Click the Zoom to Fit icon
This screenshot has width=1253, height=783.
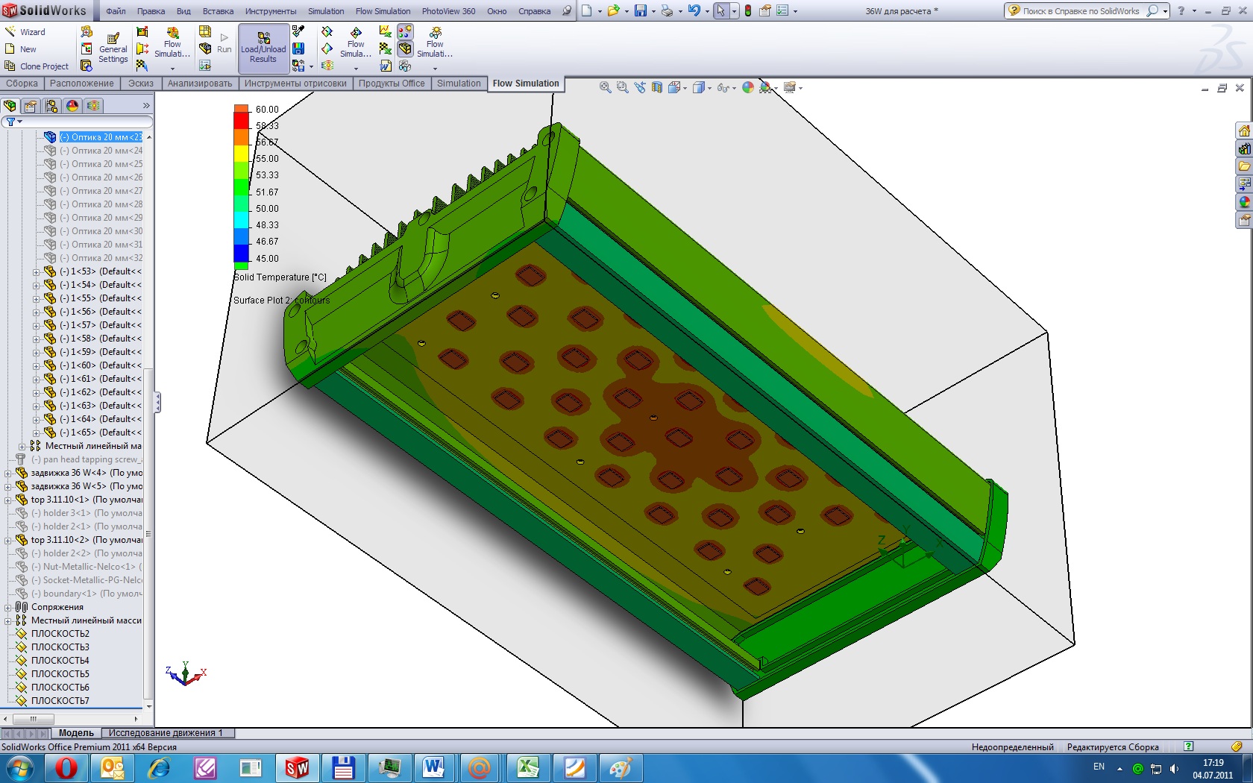coord(606,87)
